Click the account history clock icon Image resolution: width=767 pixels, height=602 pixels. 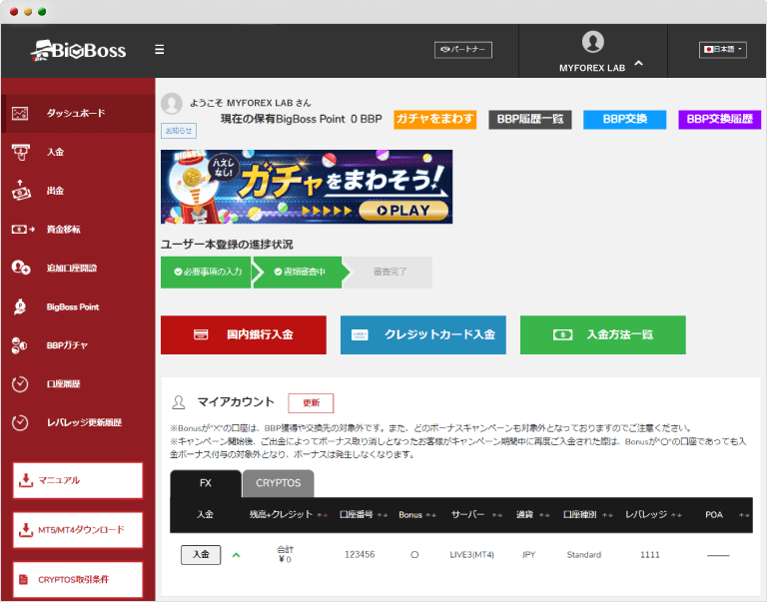(20, 384)
